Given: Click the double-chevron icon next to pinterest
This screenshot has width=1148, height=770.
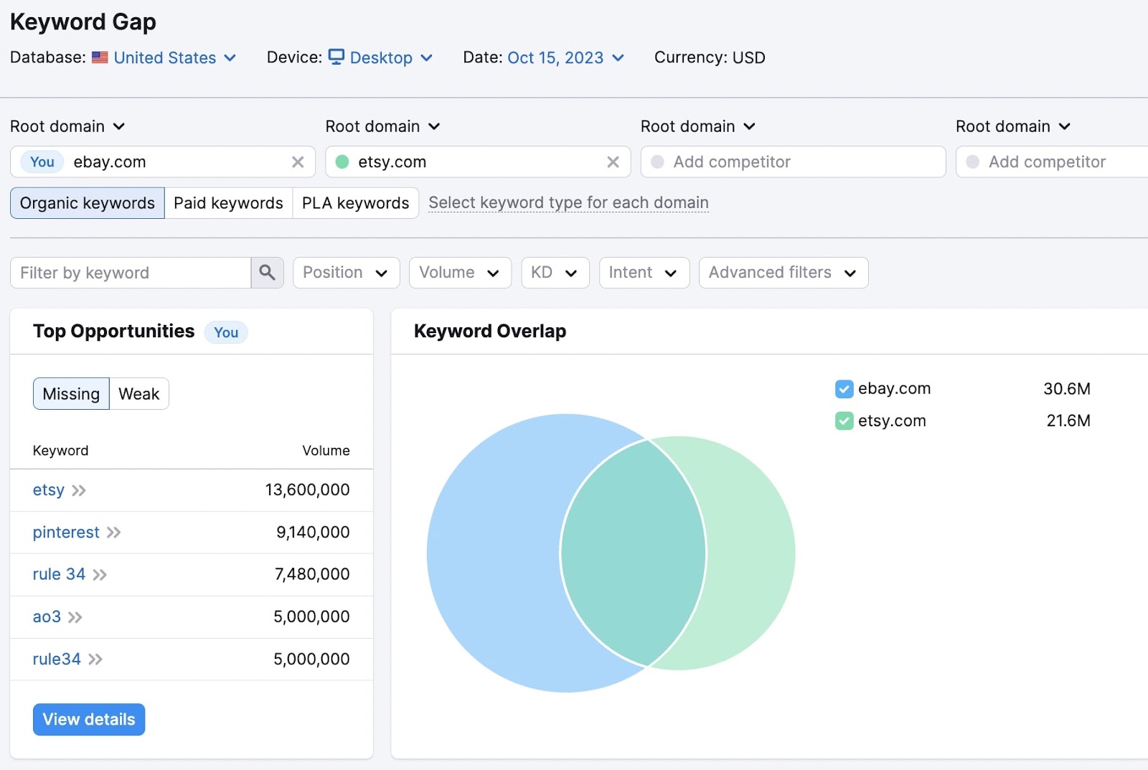Looking at the screenshot, I should pos(113,532).
